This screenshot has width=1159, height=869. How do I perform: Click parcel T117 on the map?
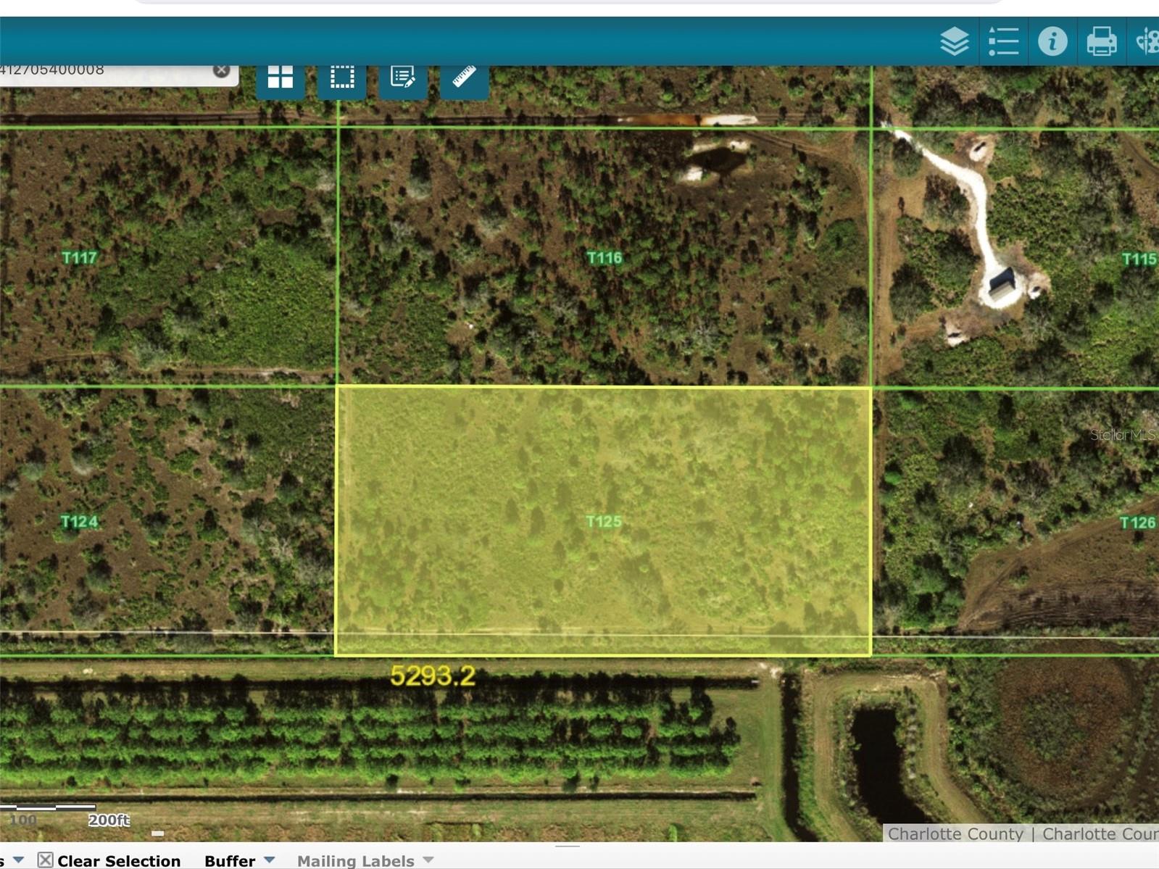pyautogui.click(x=79, y=258)
